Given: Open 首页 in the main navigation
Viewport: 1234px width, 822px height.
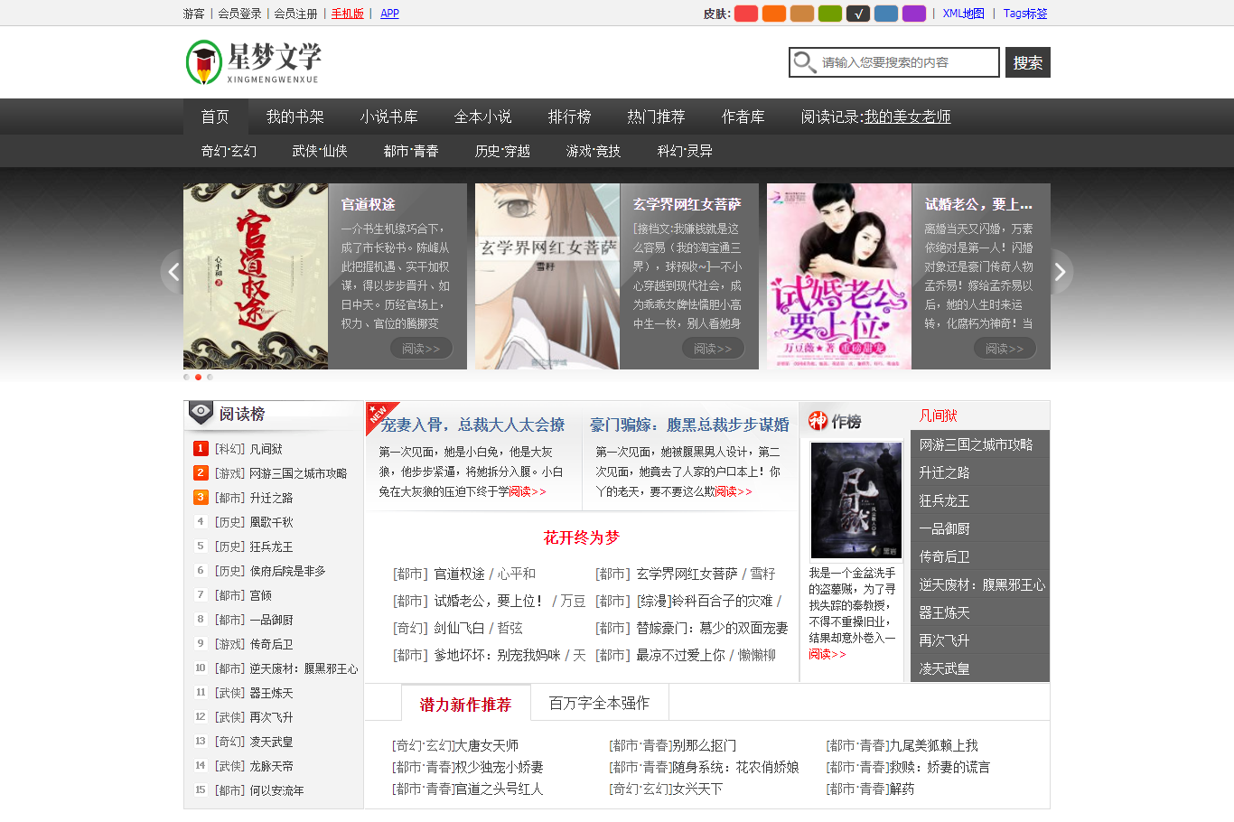Looking at the screenshot, I should tap(215, 117).
